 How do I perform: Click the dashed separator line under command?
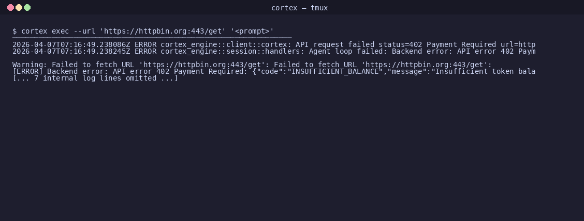(152, 38)
